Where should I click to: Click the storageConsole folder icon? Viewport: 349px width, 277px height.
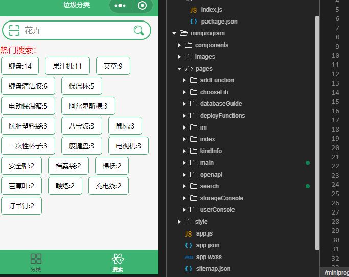coord(194,198)
